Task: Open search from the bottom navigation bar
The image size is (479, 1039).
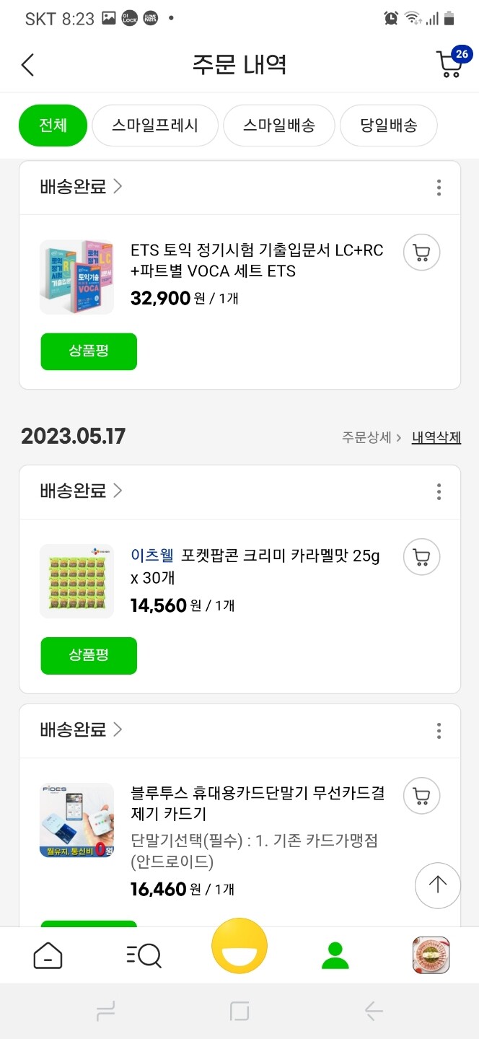Action: [144, 955]
